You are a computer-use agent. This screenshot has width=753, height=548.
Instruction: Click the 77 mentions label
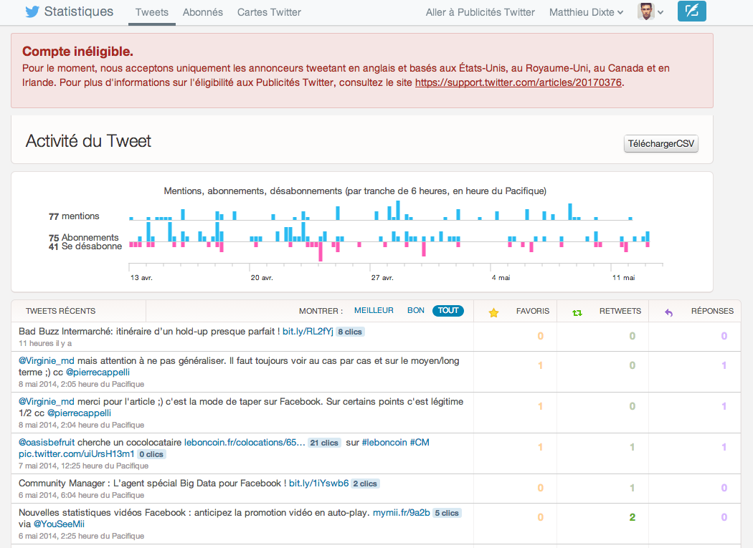point(74,216)
